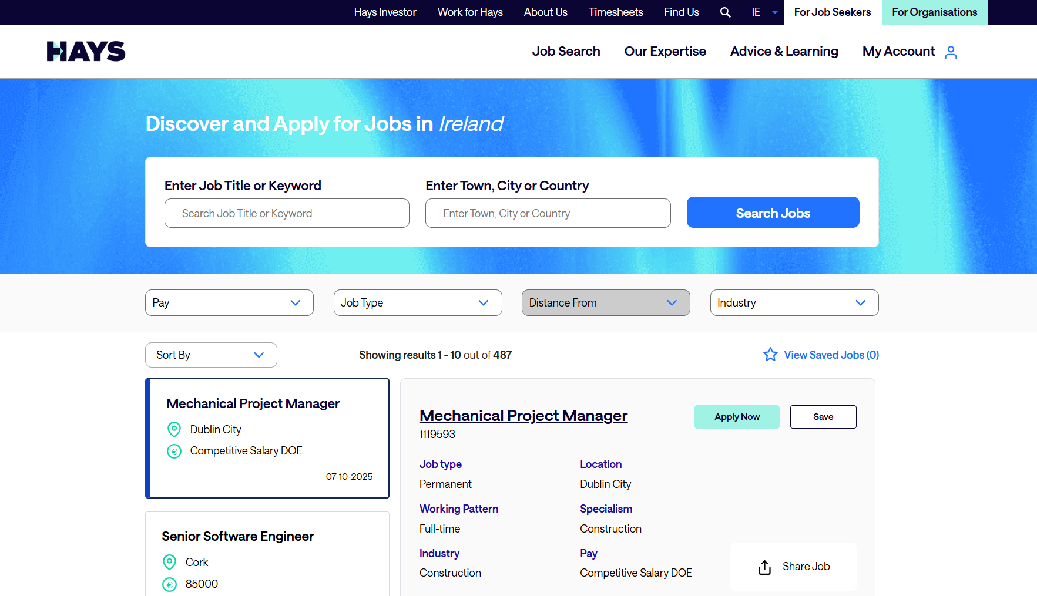This screenshot has width=1037, height=596.
Task: Open My Account menu text
Action: point(898,52)
